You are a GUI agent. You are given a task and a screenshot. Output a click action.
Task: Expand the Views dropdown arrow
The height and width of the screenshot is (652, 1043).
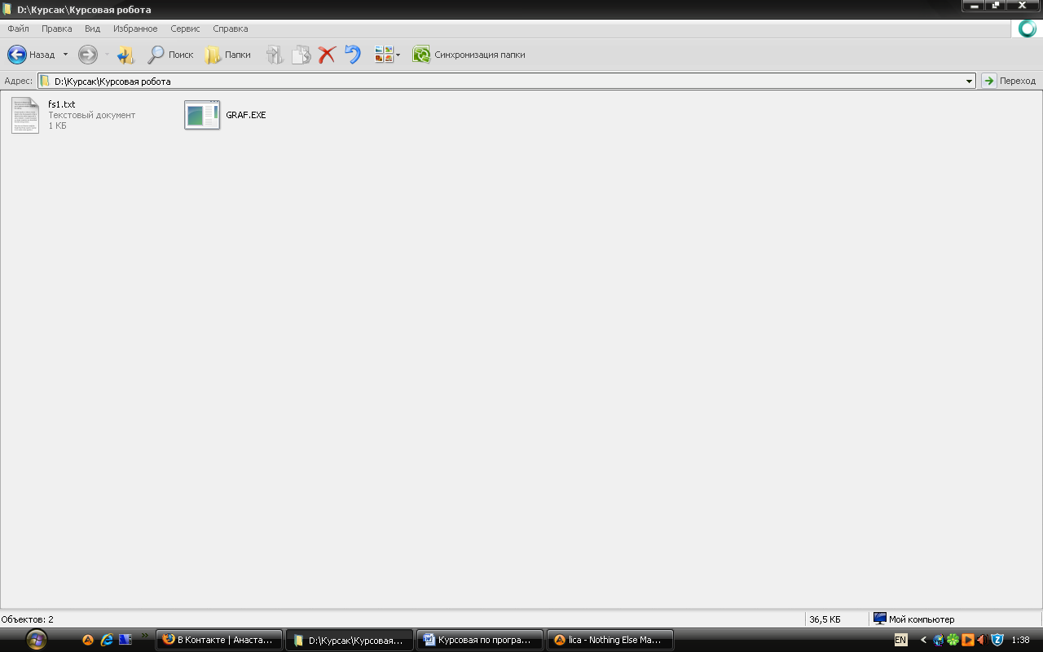[x=398, y=55]
